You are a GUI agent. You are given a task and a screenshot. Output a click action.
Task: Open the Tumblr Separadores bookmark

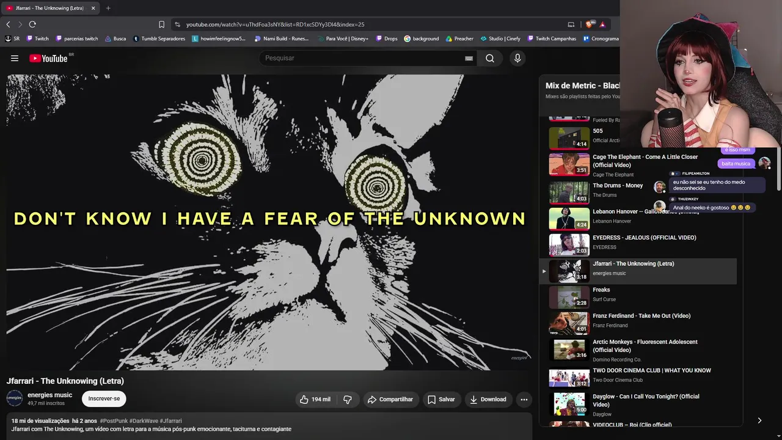pyautogui.click(x=159, y=38)
